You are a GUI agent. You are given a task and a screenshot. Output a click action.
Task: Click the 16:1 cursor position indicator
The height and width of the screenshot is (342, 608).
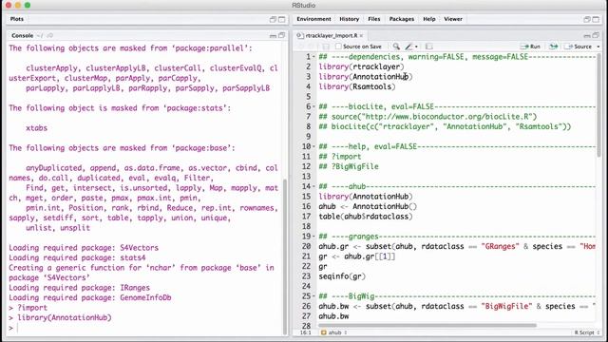pos(306,332)
